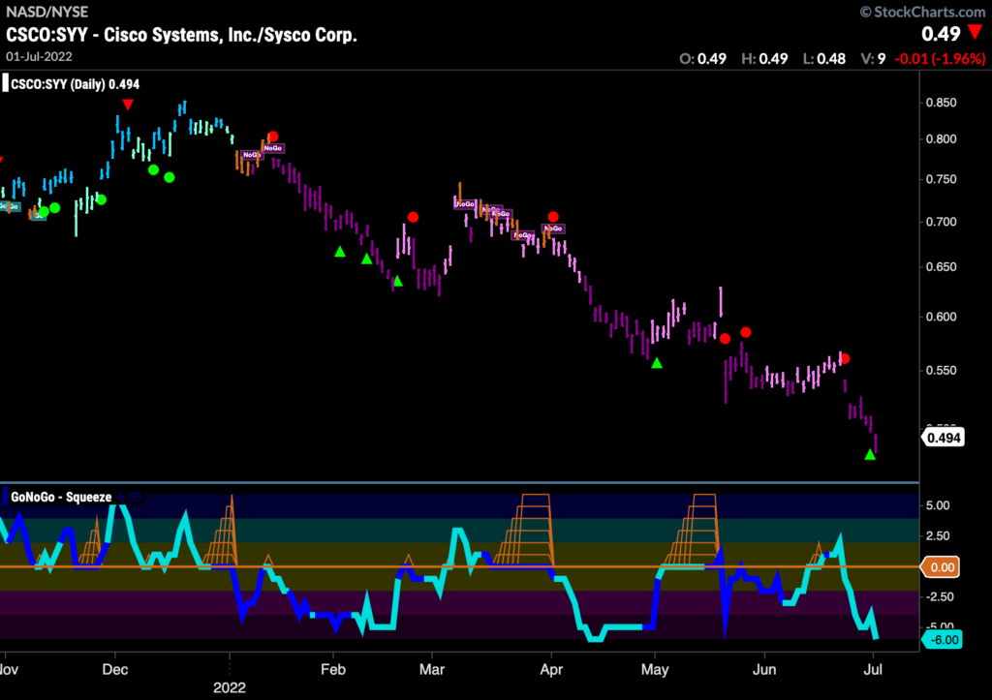Click the 'CSCO:SYY (Daily) 0.494' legend text
This screenshot has height=700, width=992.
tap(76, 84)
